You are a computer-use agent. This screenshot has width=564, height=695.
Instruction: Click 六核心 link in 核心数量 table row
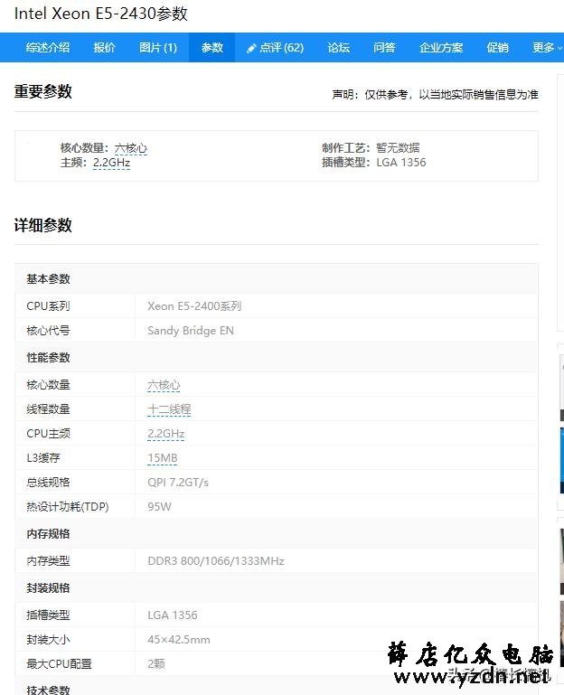(x=164, y=385)
